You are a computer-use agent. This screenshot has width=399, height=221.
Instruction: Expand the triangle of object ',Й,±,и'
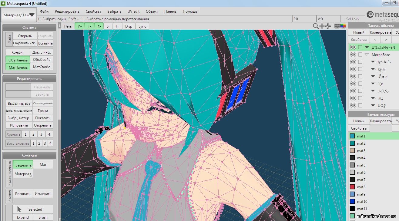373,77
